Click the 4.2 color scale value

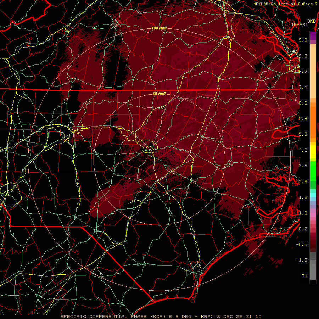click(303, 150)
